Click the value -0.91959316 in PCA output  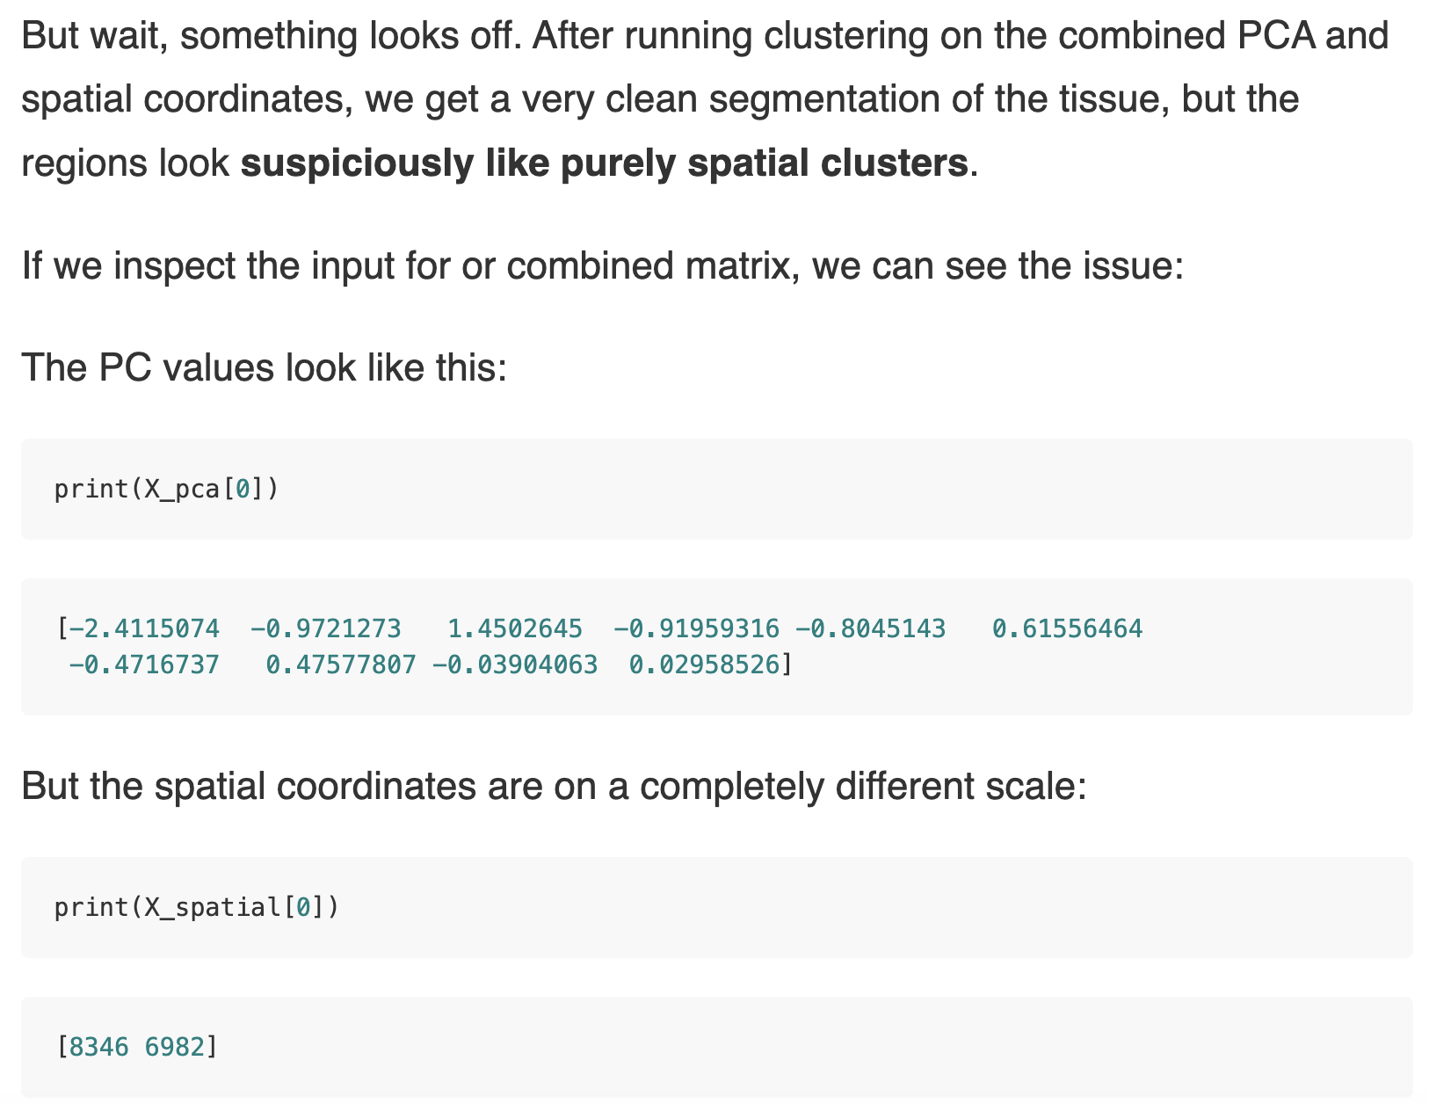(696, 628)
